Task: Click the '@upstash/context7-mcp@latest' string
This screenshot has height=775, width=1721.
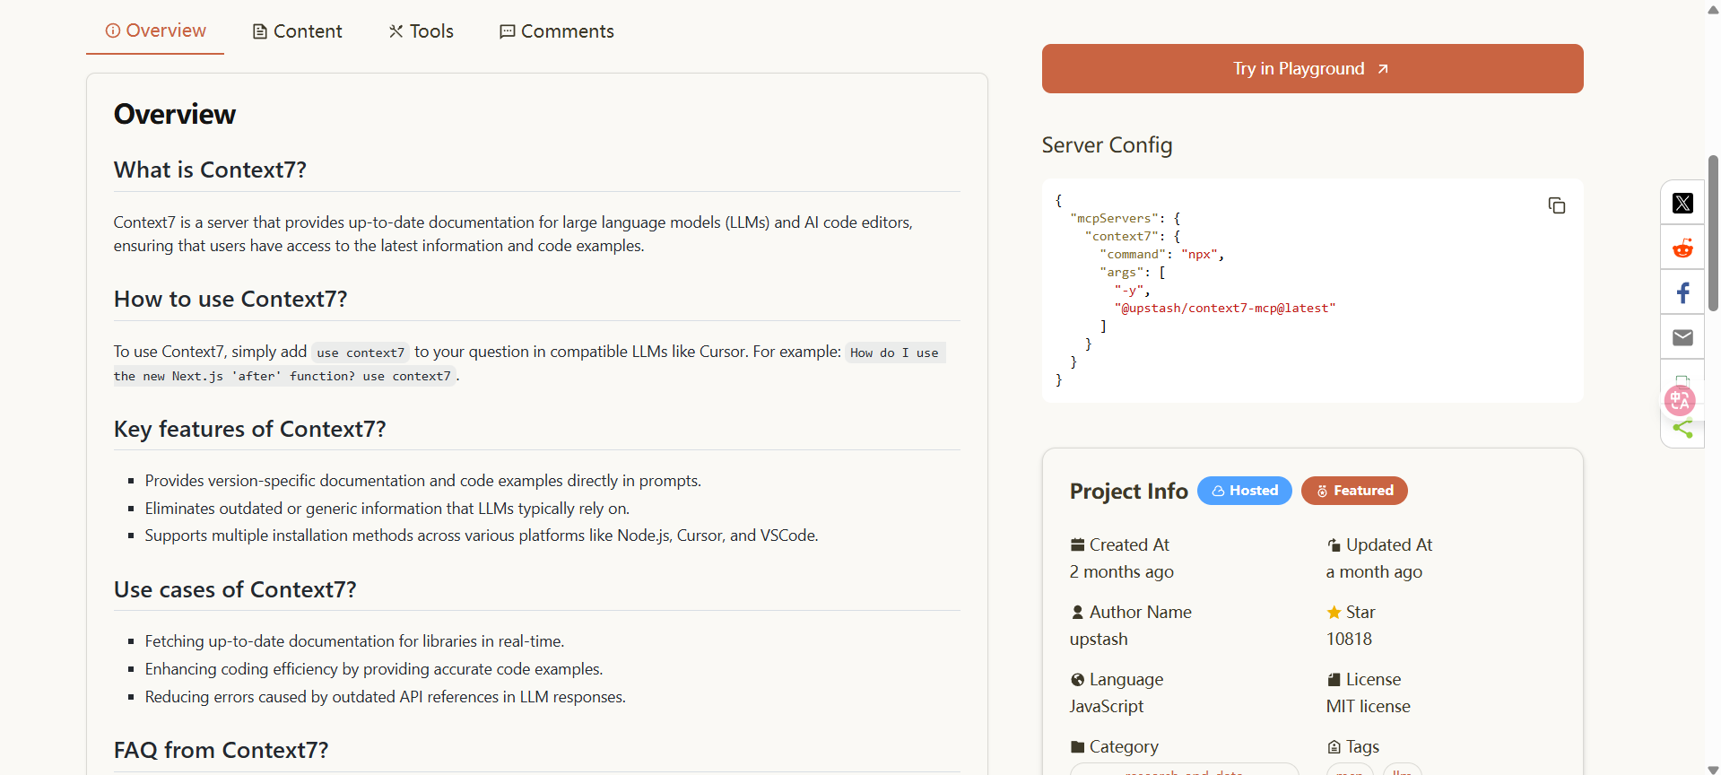Action: [1225, 308]
